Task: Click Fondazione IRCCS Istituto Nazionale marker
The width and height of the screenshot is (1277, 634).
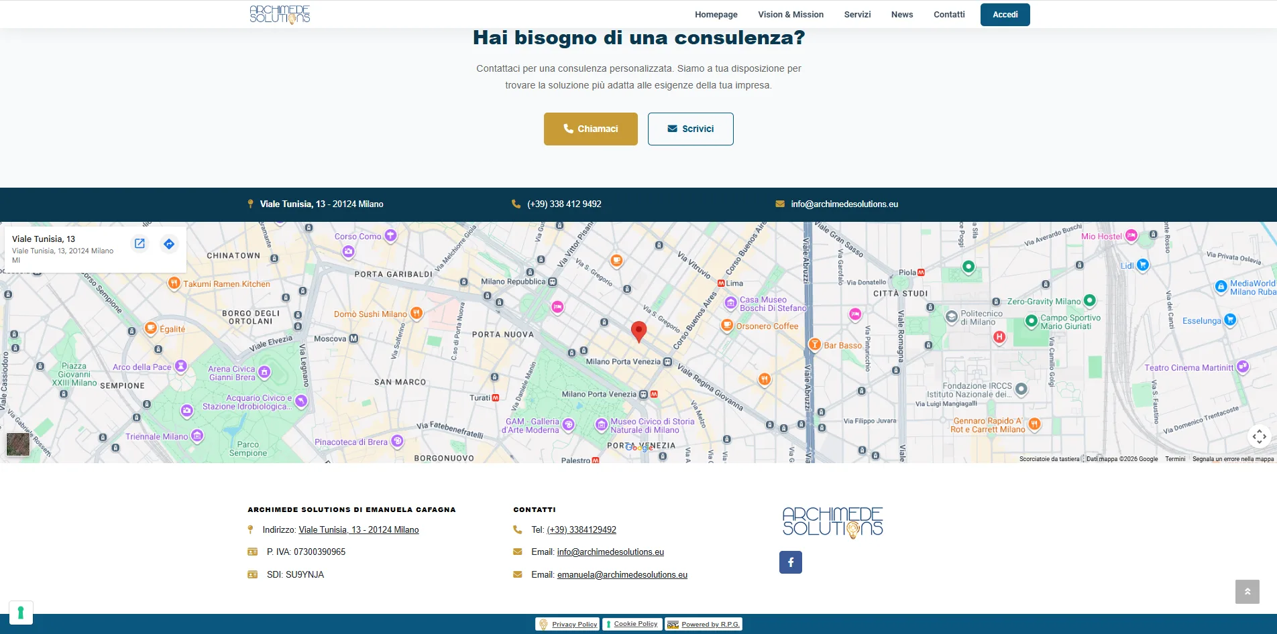Action: pyautogui.click(x=1021, y=389)
